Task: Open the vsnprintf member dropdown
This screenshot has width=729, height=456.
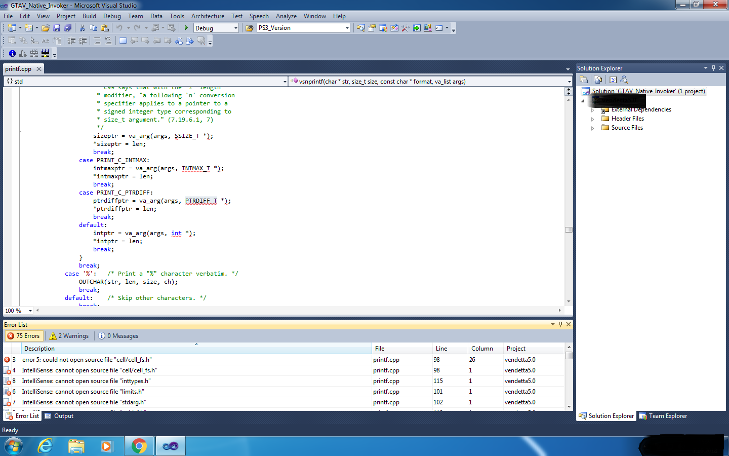Action: point(569,82)
